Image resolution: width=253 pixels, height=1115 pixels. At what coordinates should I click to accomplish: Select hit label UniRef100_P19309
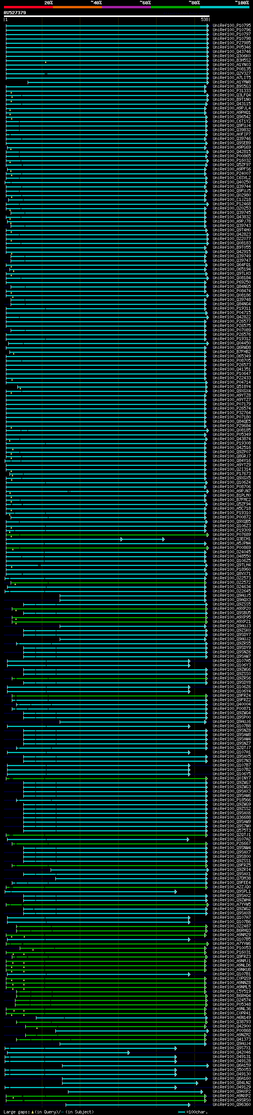[x=232, y=530]
